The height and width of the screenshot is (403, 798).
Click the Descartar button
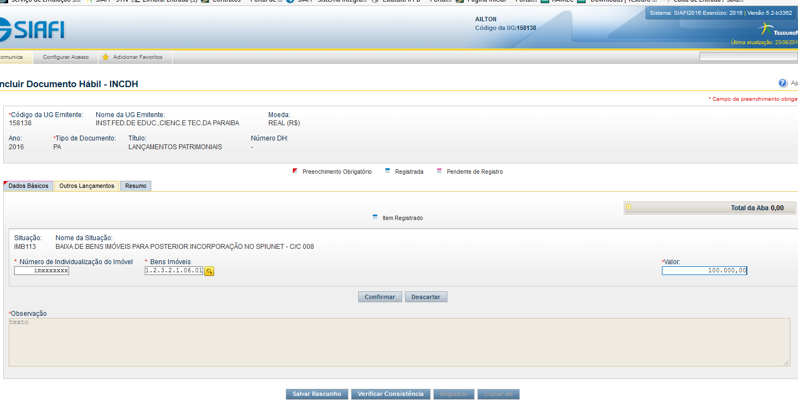click(x=426, y=297)
